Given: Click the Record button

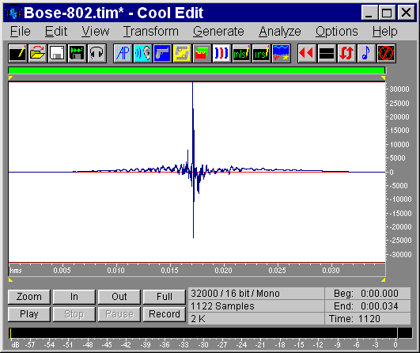Looking at the screenshot, I should [165, 314].
